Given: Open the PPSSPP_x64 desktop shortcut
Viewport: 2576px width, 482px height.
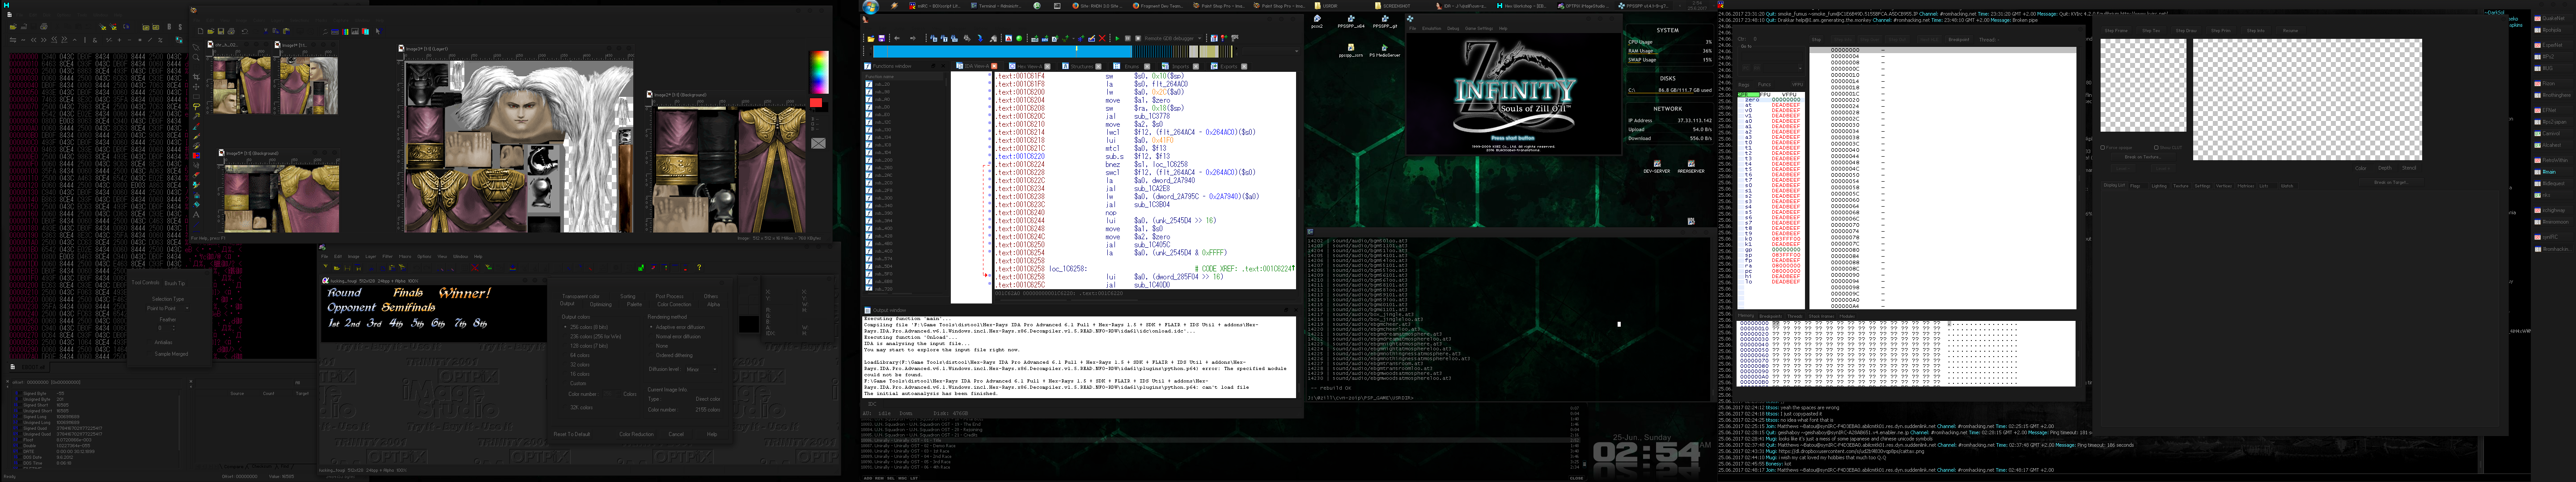Looking at the screenshot, I should pos(1352,21).
